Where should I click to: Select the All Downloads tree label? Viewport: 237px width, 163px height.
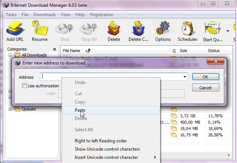(34, 55)
